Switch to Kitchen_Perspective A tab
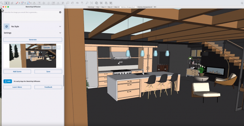 coord(128,7)
